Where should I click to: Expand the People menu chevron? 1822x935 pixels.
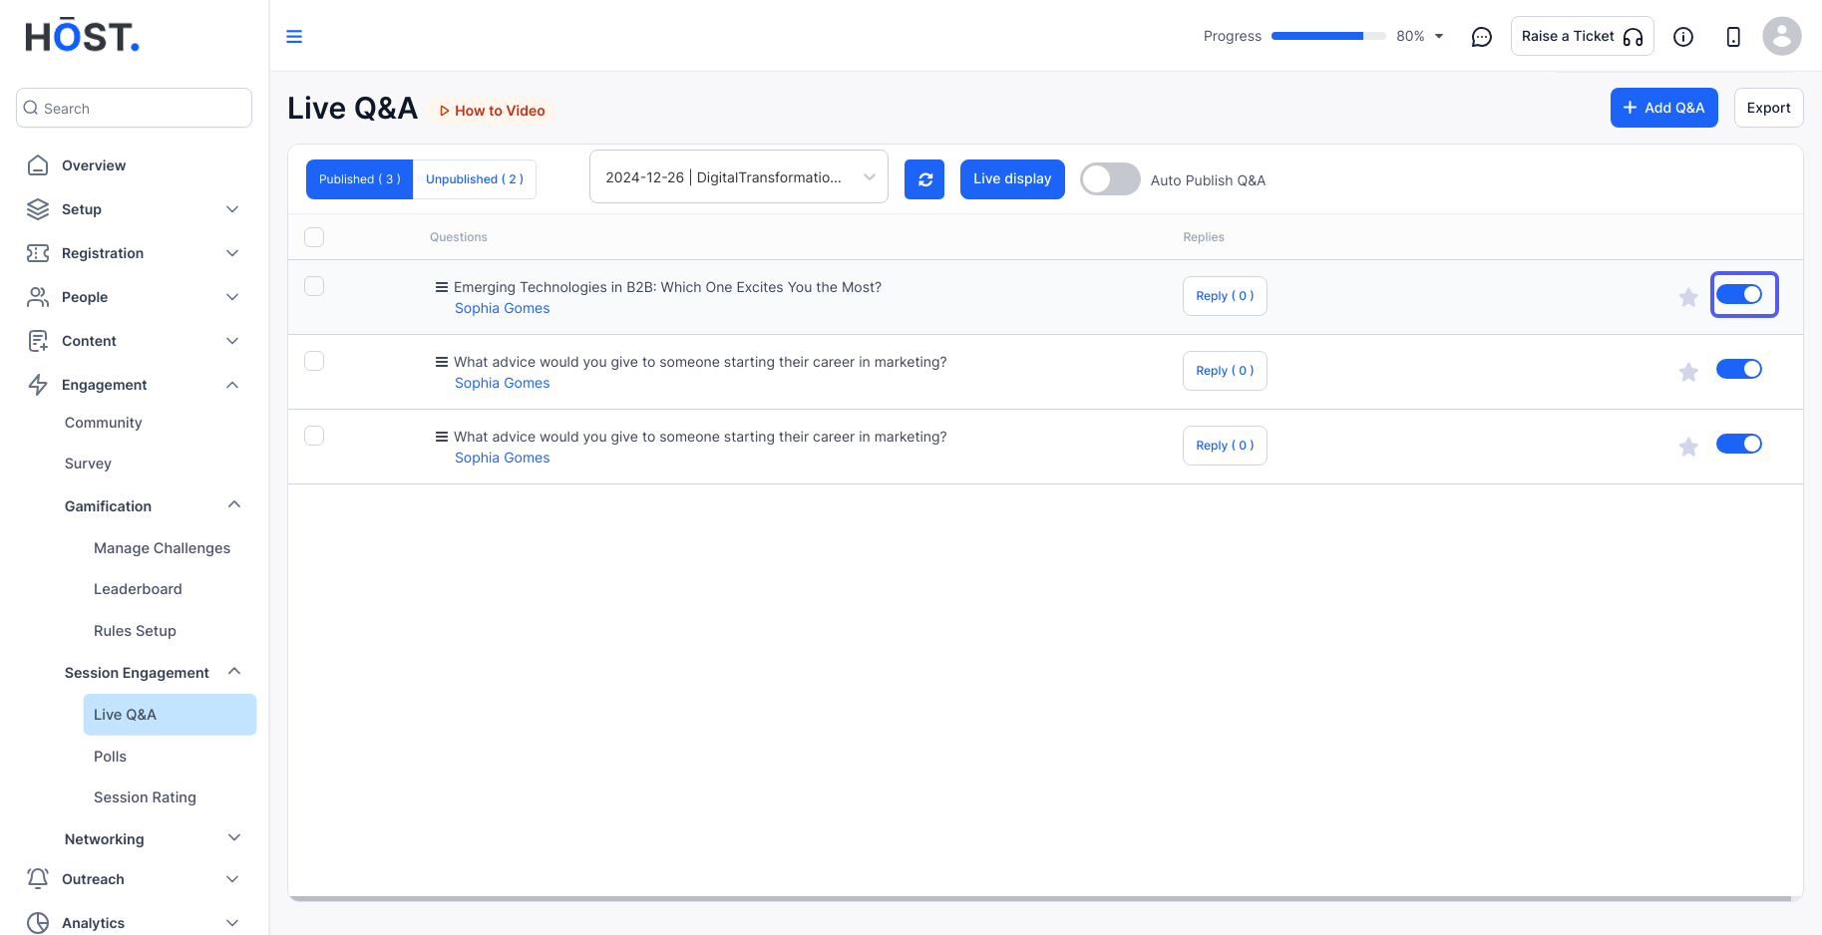point(232,297)
